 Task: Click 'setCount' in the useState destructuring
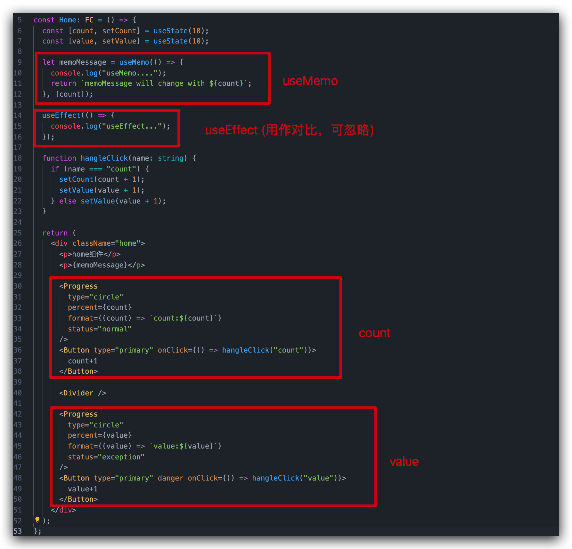tap(119, 31)
